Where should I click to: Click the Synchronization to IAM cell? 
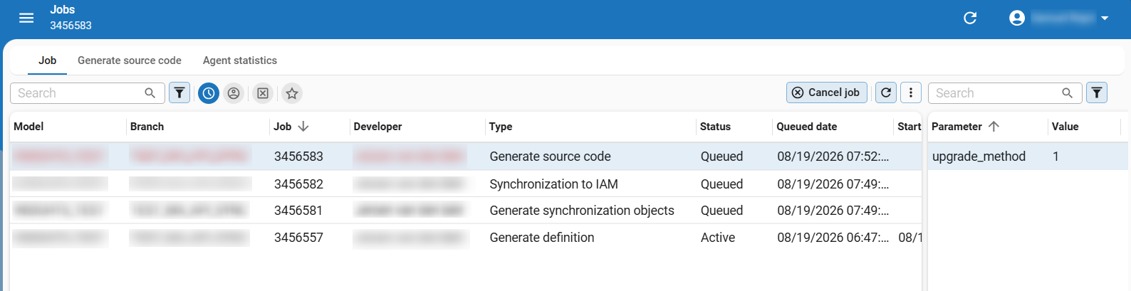(553, 184)
